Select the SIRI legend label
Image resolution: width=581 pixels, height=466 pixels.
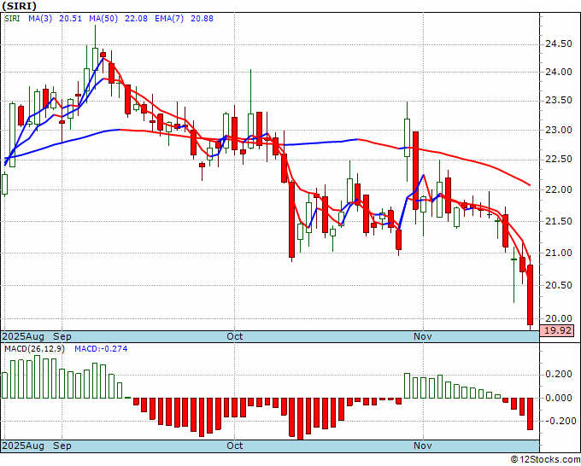pyautogui.click(x=12, y=19)
